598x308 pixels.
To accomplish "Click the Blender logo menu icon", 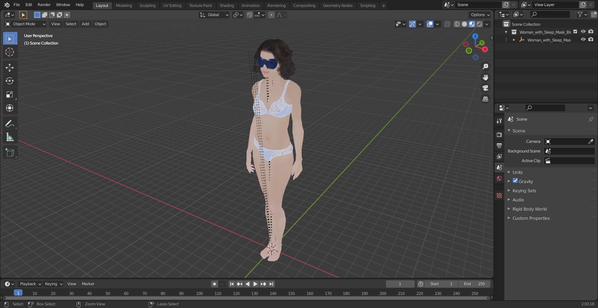I will coord(7,5).
